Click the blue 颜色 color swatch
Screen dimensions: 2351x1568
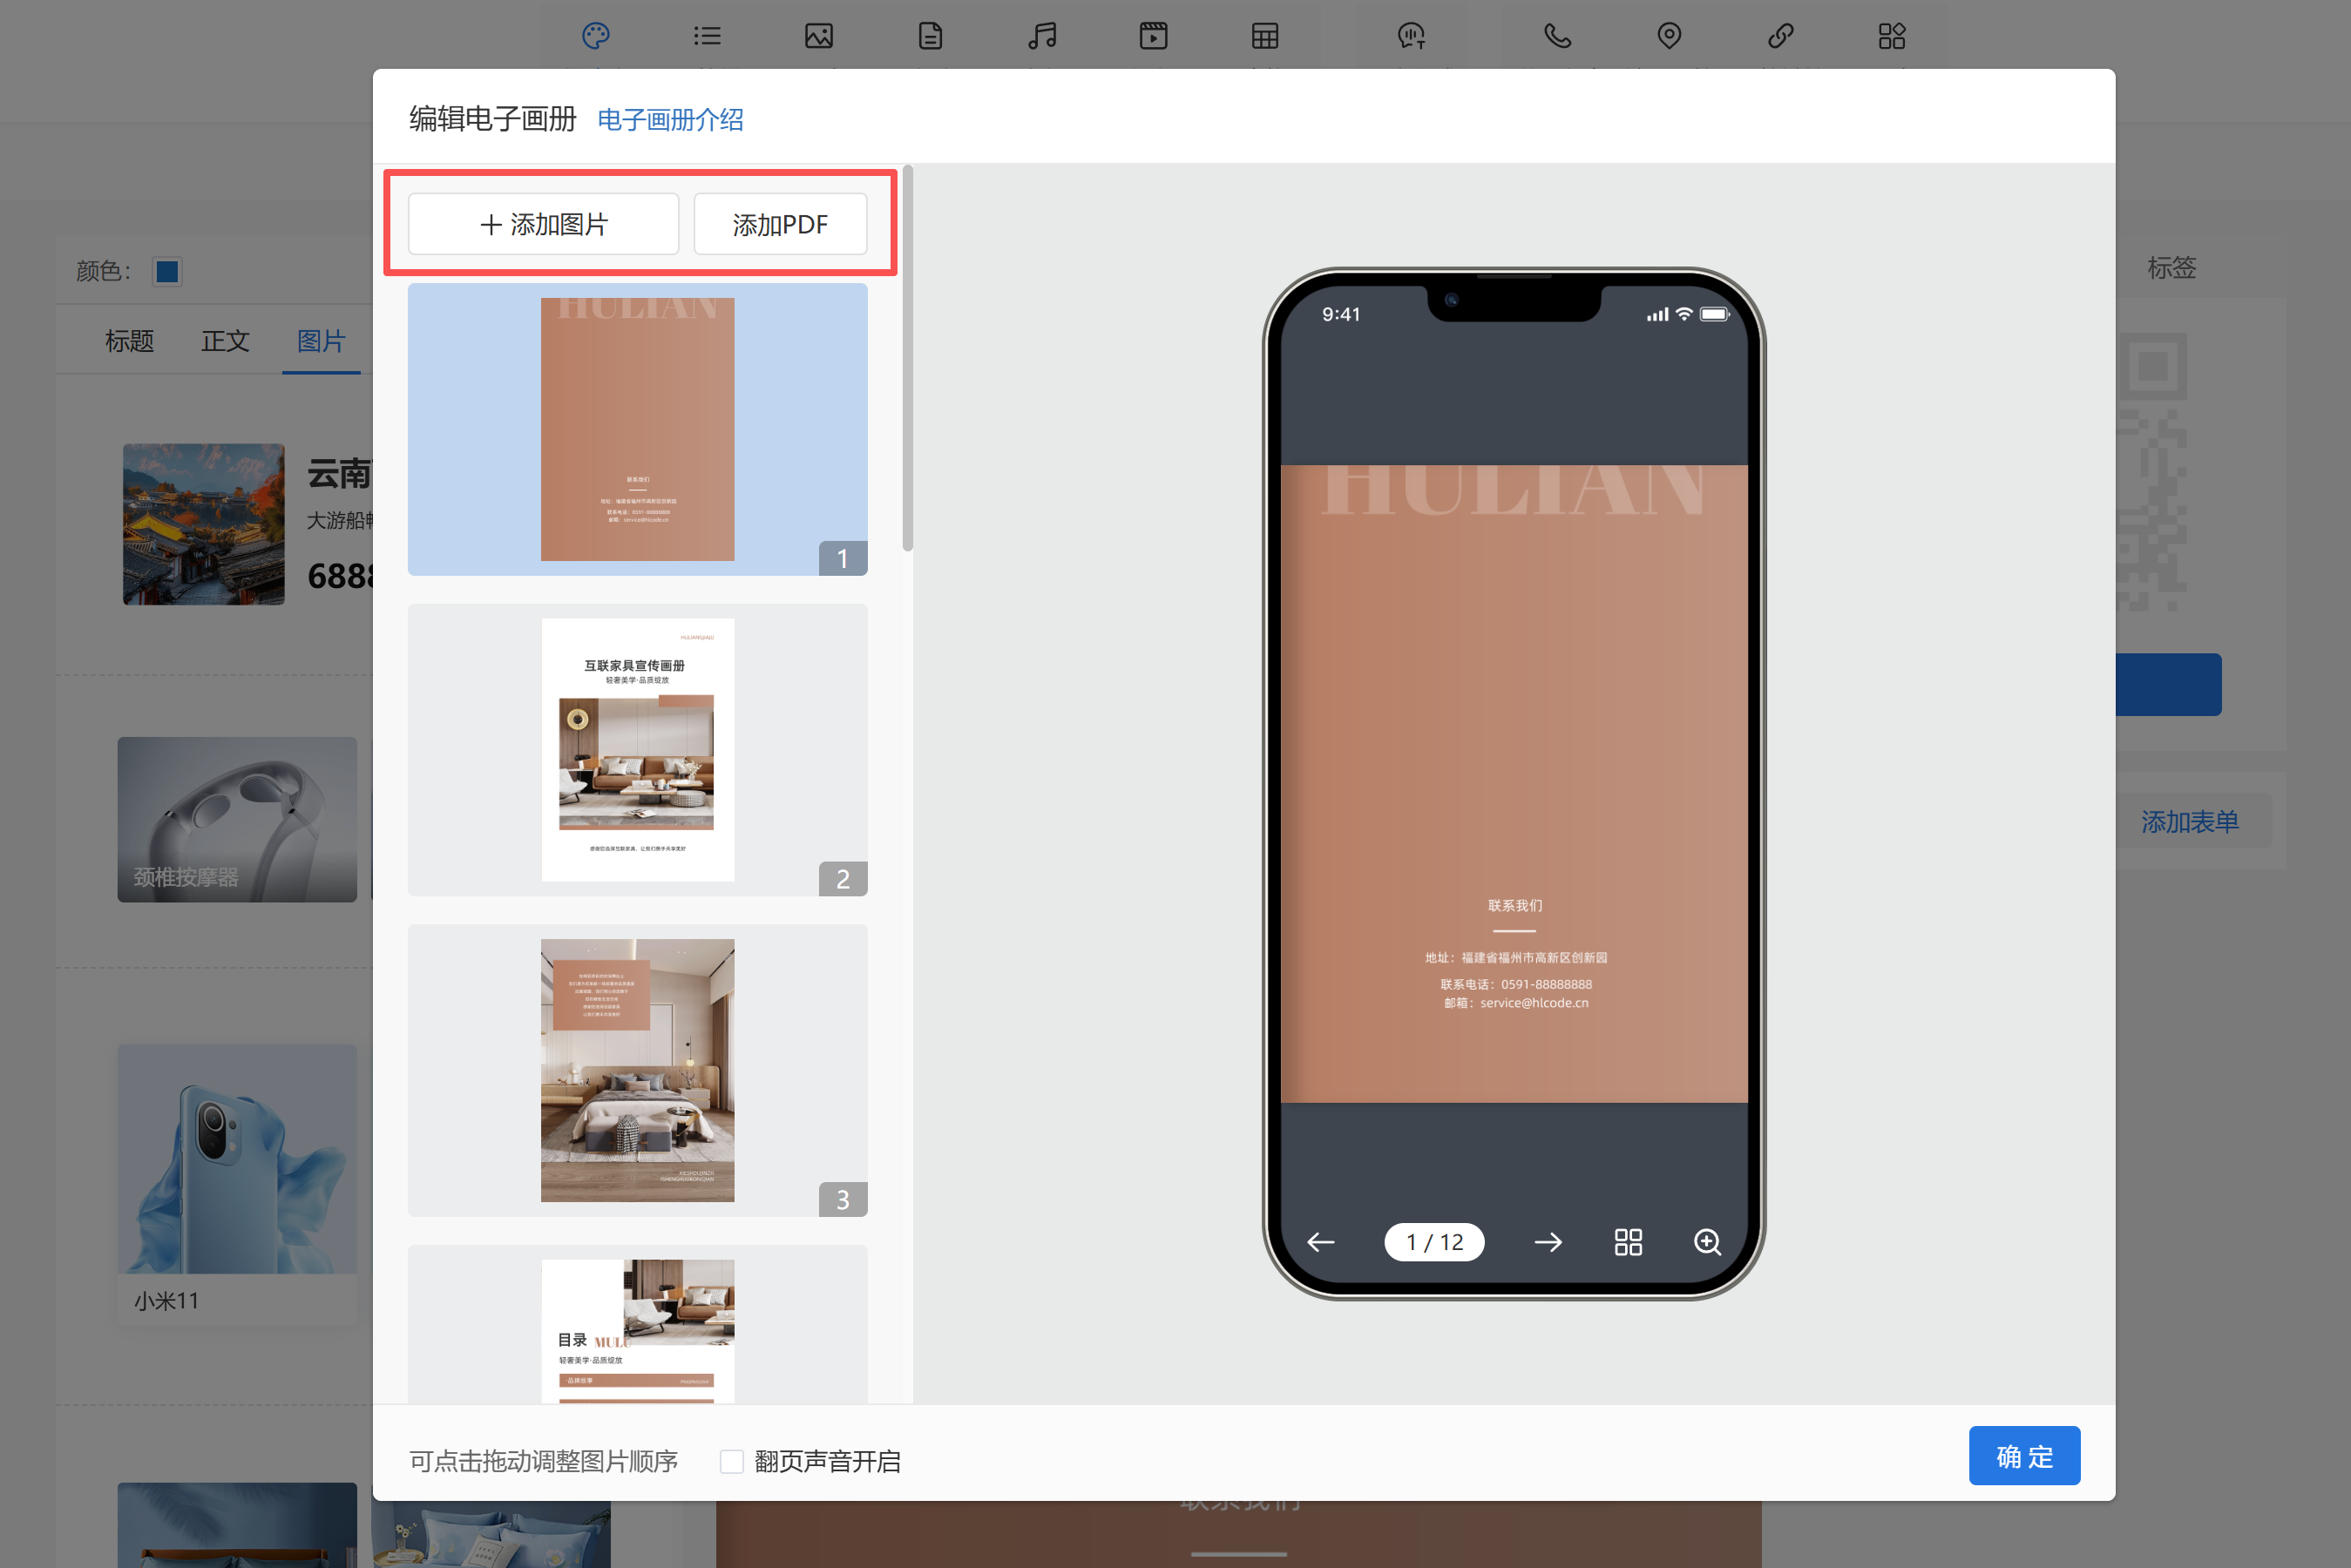click(167, 271)
